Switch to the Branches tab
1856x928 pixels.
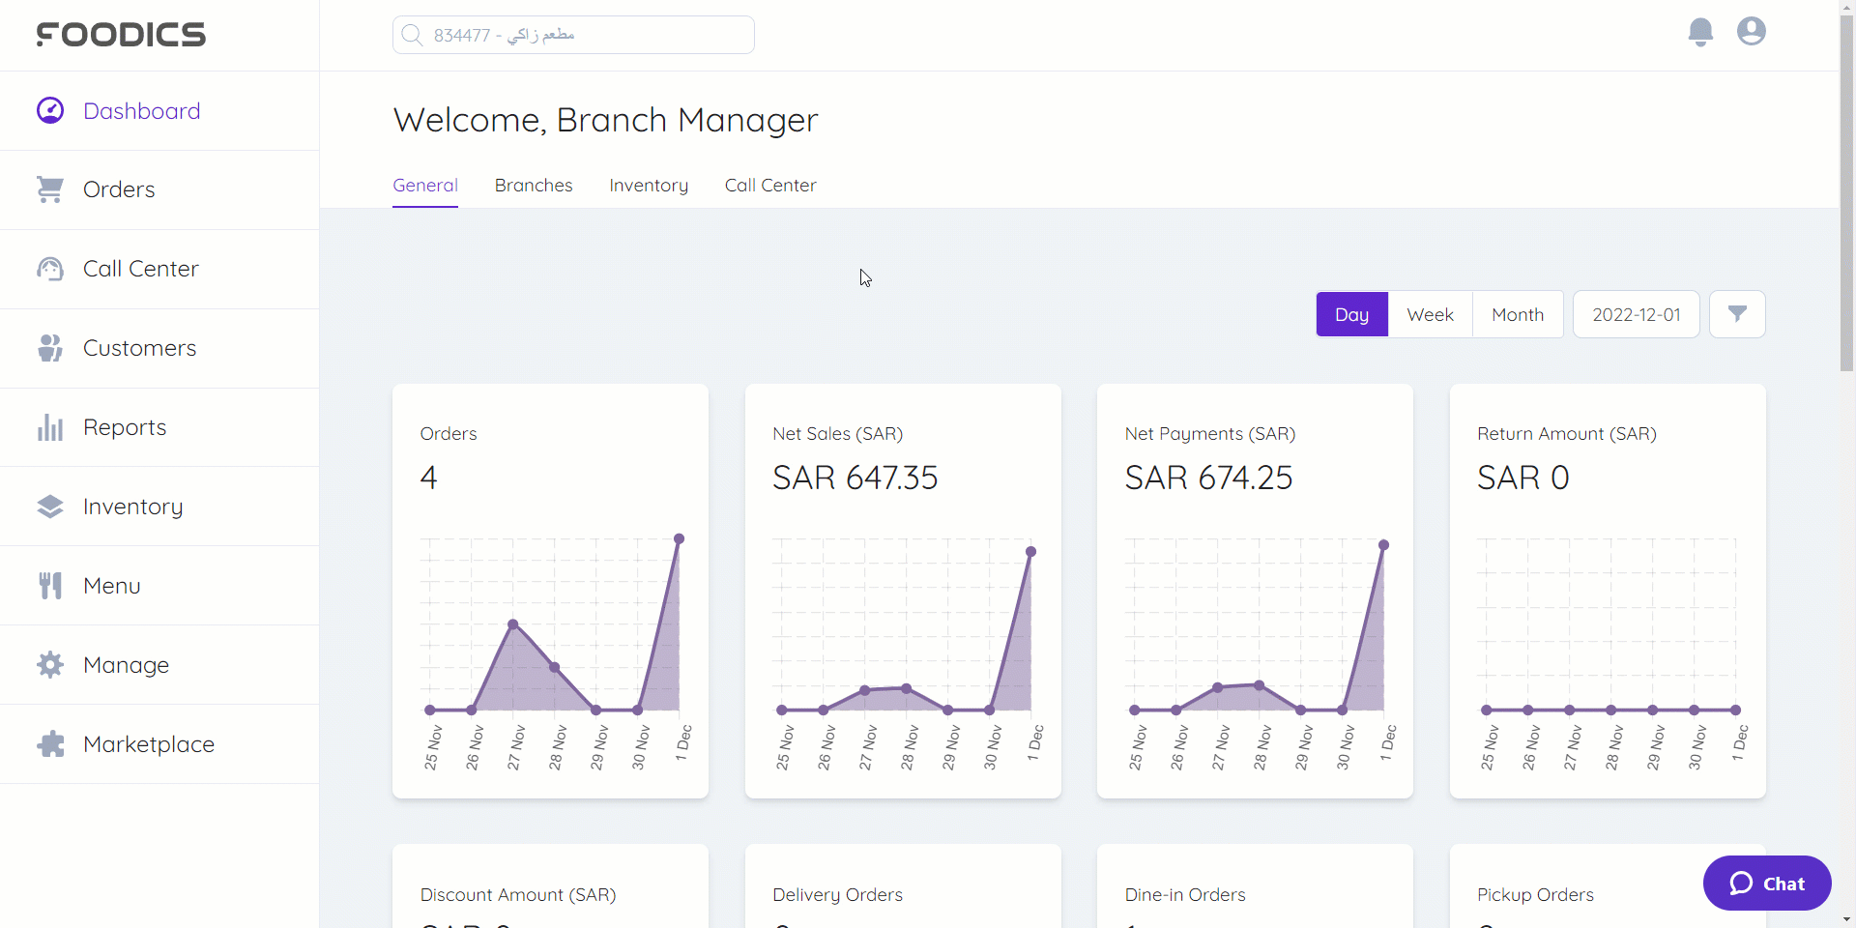click(x=534, y=186)
